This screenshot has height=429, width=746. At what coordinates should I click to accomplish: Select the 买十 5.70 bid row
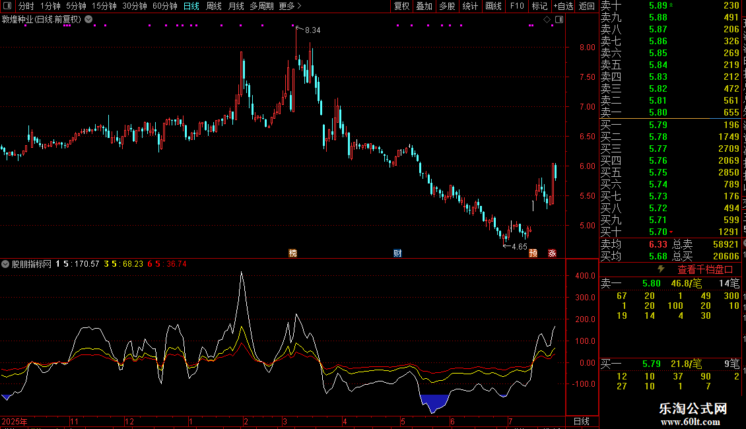click(670, 232)
